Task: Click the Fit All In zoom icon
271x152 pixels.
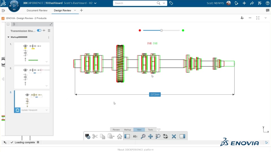Action: coord(143,136)
